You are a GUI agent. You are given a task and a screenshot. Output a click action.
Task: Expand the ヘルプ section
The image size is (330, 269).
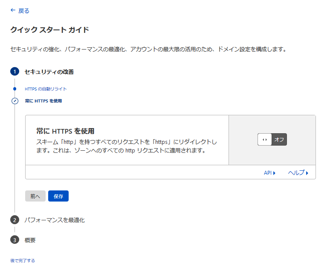click(298, 173)
